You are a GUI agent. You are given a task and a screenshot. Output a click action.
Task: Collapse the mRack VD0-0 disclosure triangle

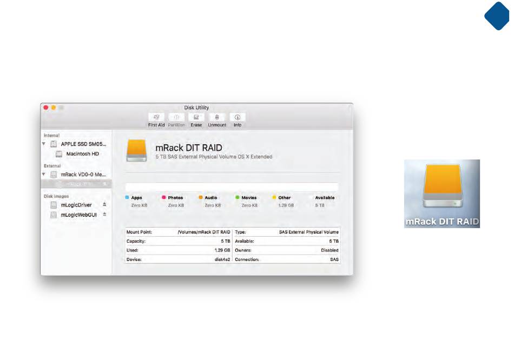44,174
